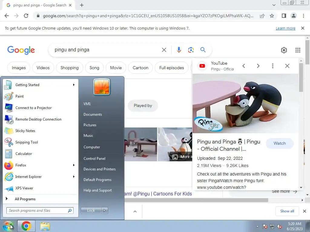Expand Getting Started submenu arrow
The width and height of the screenshot is (310, 232).
pos(74,85)
